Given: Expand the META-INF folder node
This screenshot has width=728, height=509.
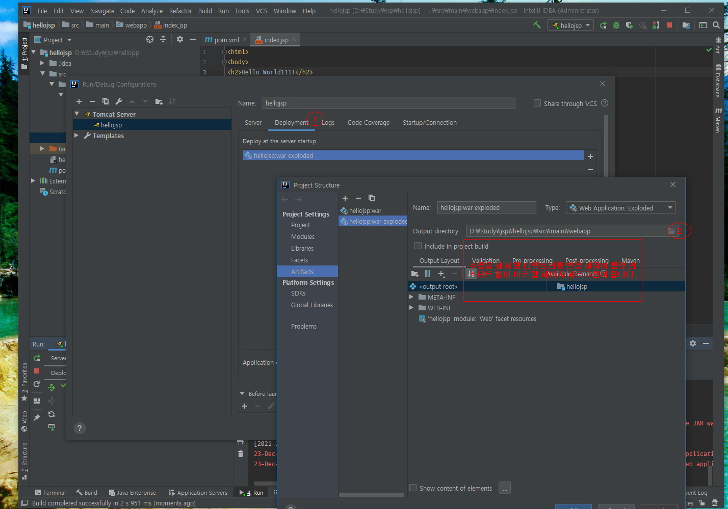Looking at the screenshot, I should tap(411, 297).
